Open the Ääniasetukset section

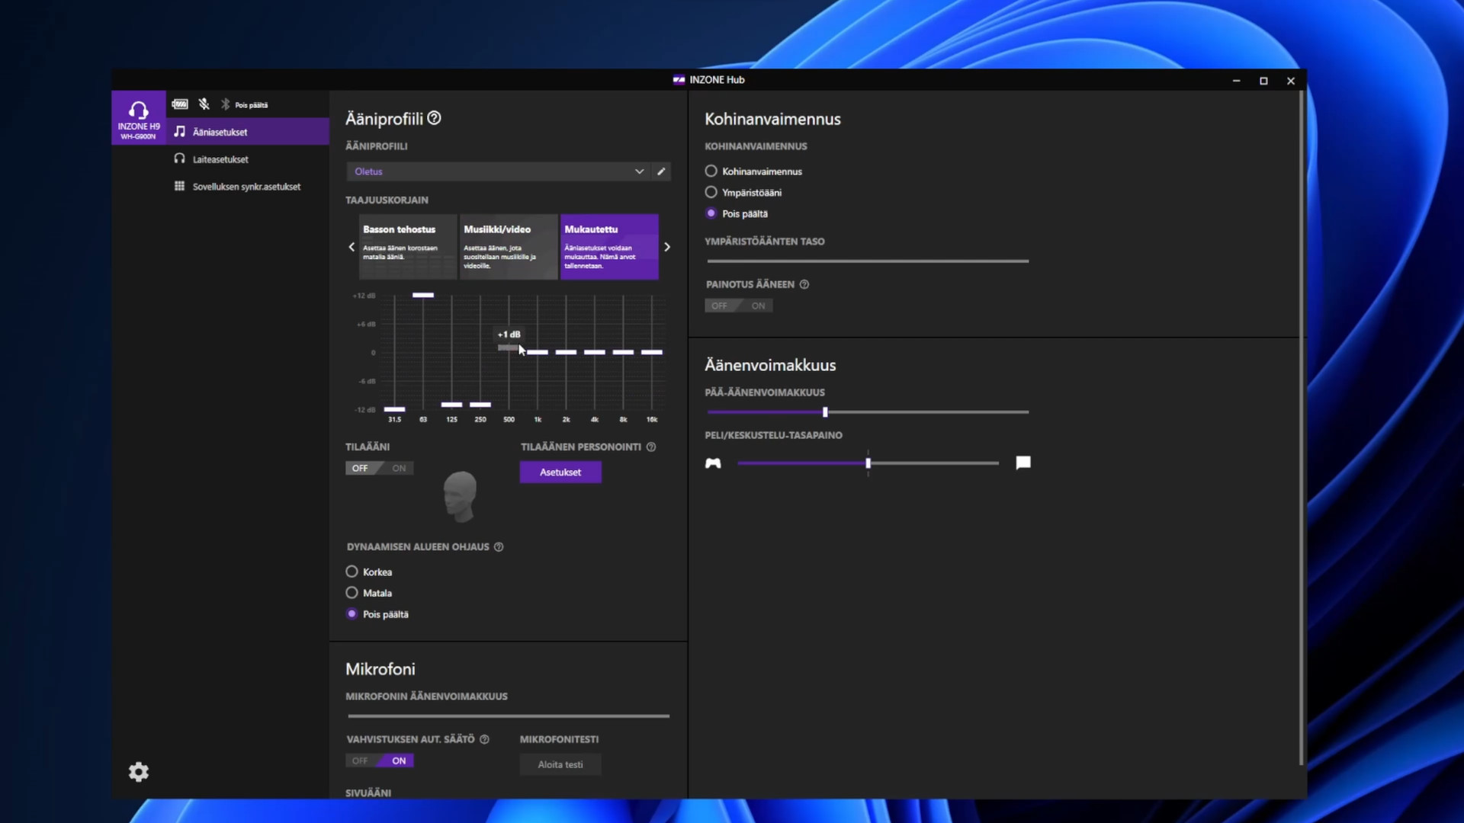click(248, 132)
